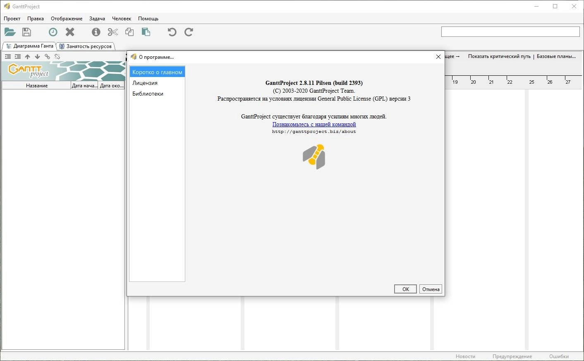Select 'Коротко о главном' in the dialog list
Screen dimensions: 584x361
pyautogui.click(x=157, y=72)
